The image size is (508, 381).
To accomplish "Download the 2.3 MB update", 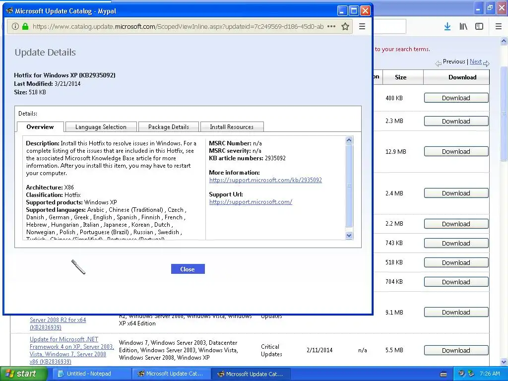I will (x=456, y=121).
